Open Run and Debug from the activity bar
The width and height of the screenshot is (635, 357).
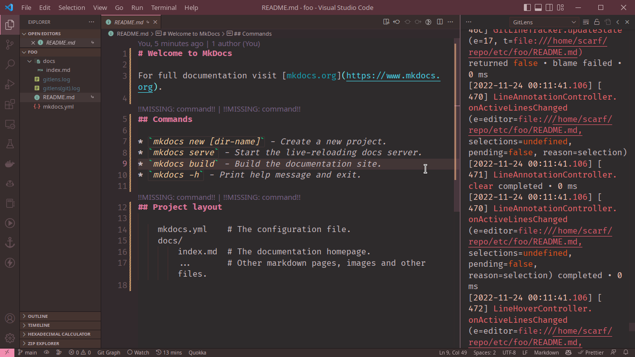[x=9, y=84]
